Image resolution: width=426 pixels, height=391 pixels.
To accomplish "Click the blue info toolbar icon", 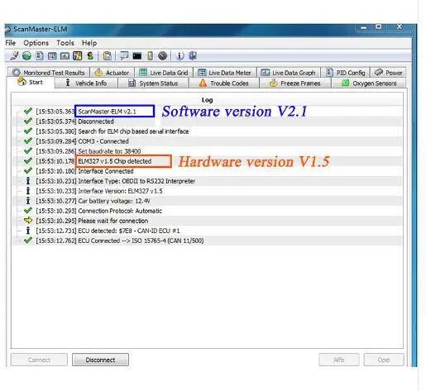I will pyautogui.click(x=179, y=56).
